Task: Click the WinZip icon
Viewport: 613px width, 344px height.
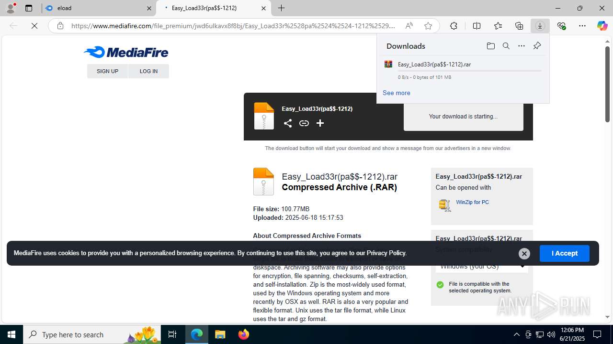Action: click(444, 205)
